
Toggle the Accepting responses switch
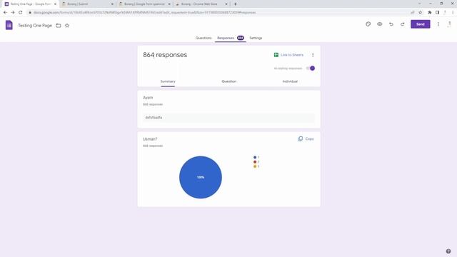(311, 69)
